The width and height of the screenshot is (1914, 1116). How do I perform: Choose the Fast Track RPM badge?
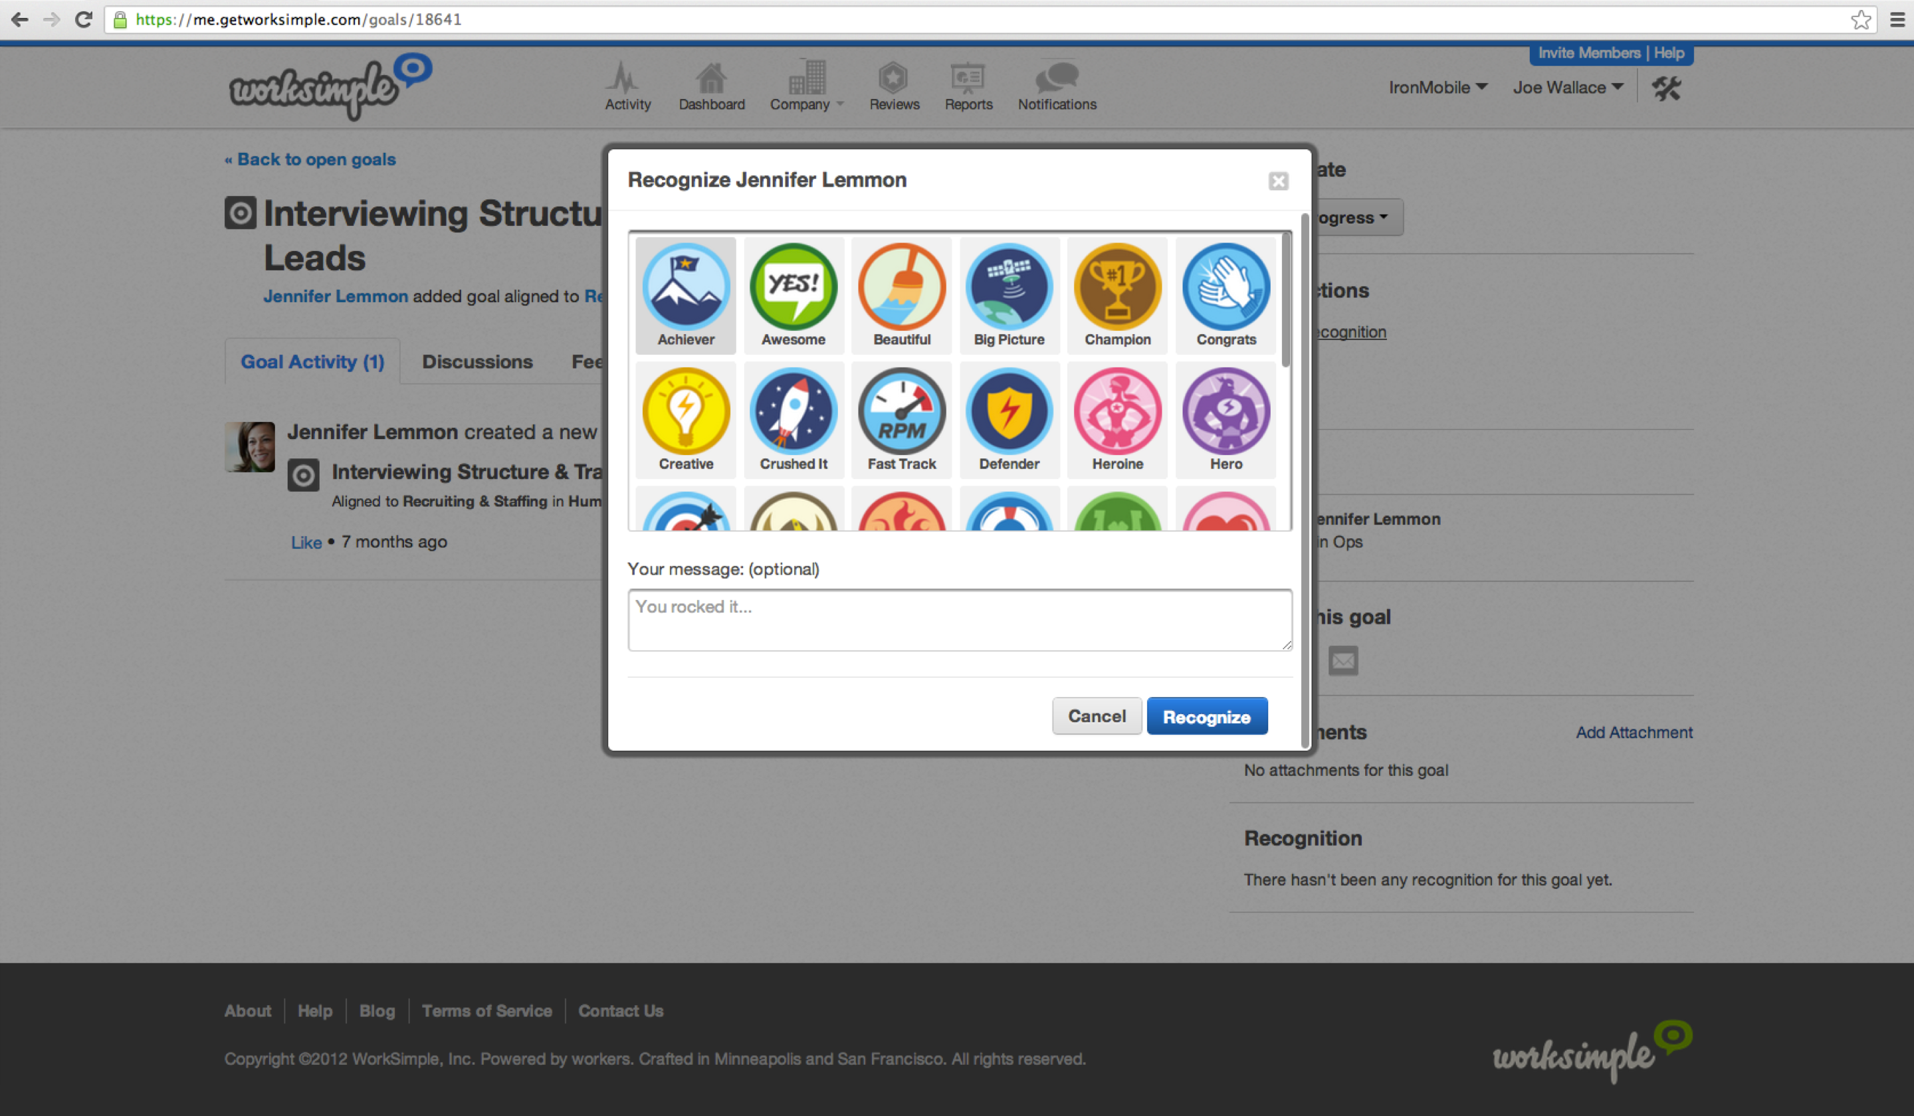click(902, 418)
